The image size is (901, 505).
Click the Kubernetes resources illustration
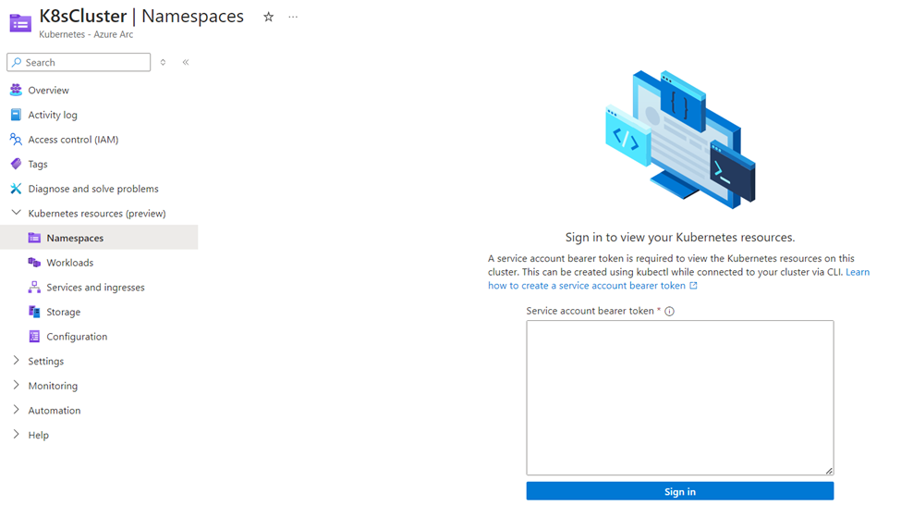pyautogui.click(x=680, y=139)
